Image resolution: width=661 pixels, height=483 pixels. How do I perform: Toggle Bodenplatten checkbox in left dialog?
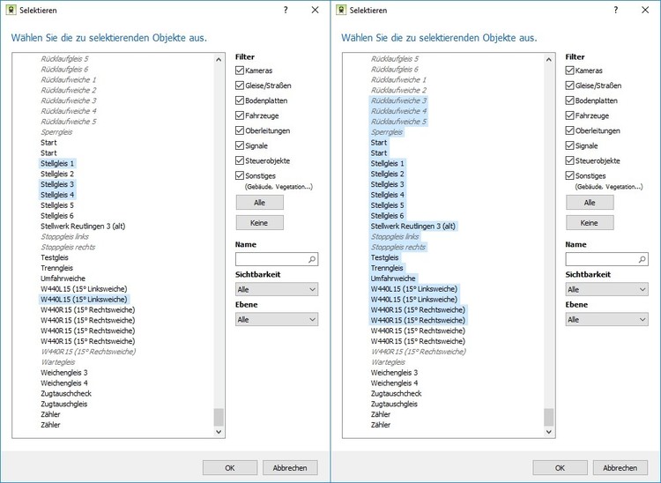(x=240, y=100)
